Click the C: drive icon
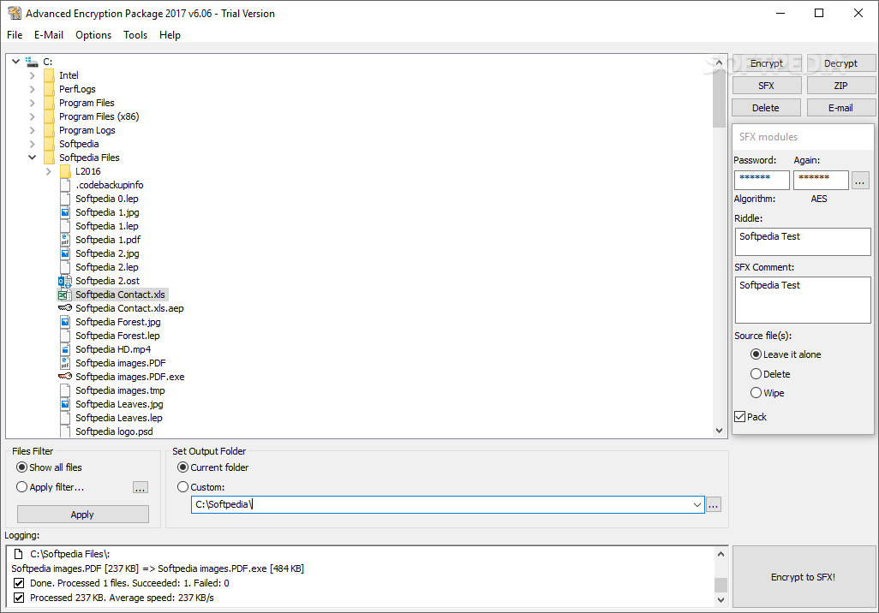This screenshot has width=879, height=613. 32,62
